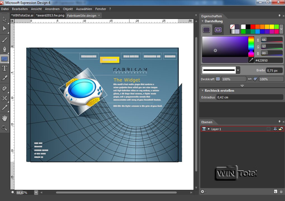Click the eyedropper color picker button
The height and width of the screenshot is (201, 285).
251,60
